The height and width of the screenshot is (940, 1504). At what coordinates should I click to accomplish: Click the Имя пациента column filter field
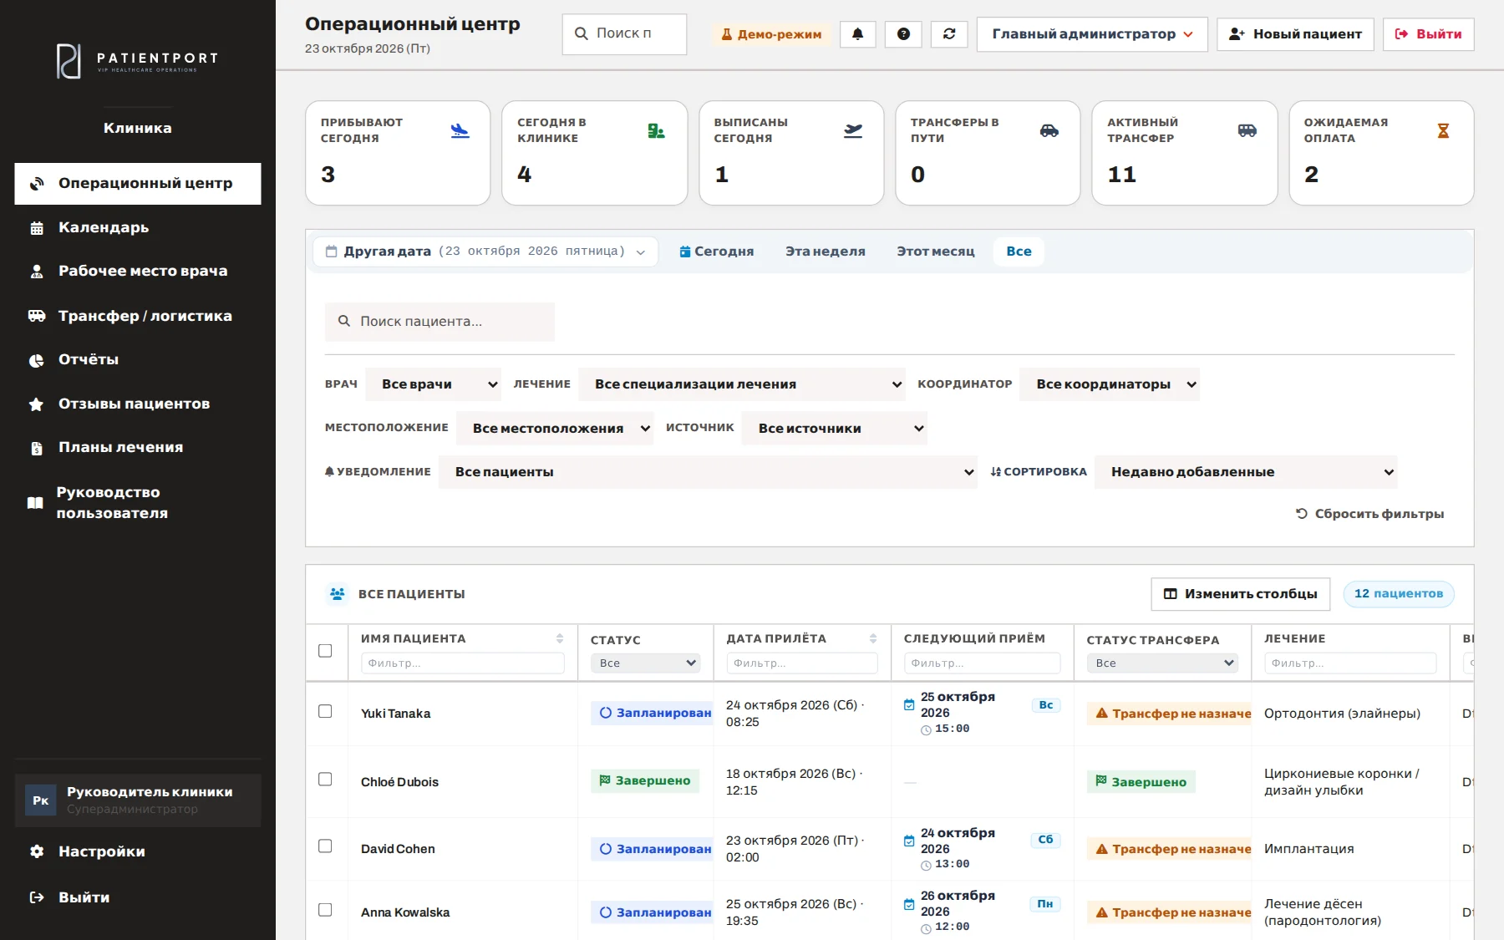[x=463, y=663]
